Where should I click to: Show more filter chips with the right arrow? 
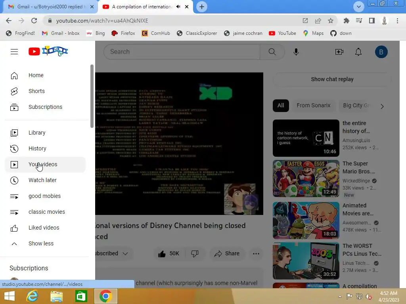(382, 106)
